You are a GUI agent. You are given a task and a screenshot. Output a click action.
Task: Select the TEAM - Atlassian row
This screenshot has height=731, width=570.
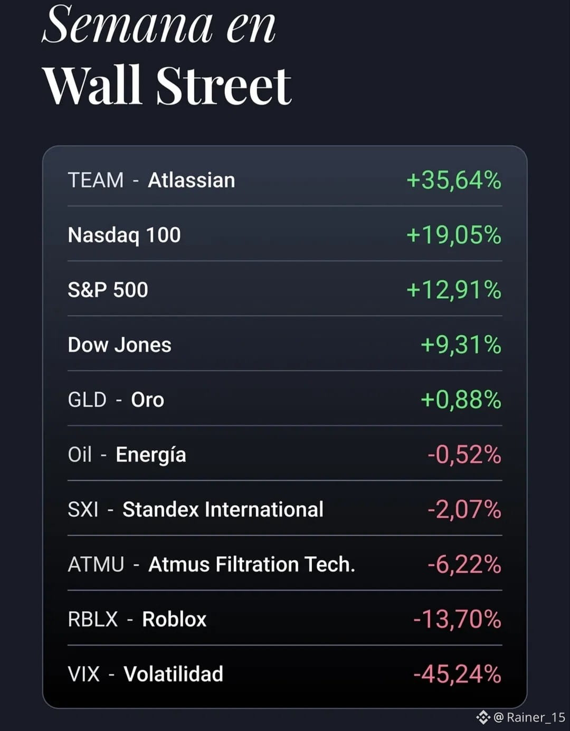click(x=285, y=180)
